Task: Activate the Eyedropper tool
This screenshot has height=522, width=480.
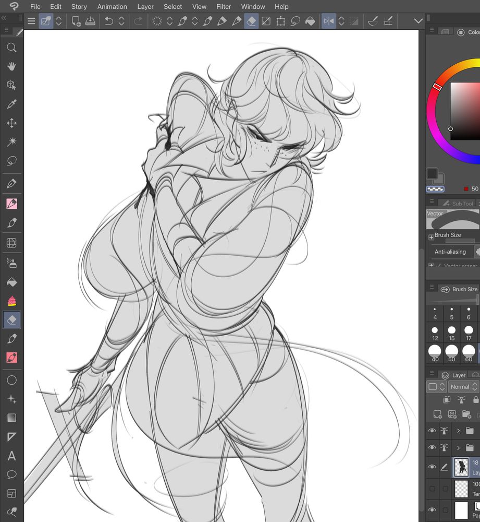Action: tap(11, 104)
